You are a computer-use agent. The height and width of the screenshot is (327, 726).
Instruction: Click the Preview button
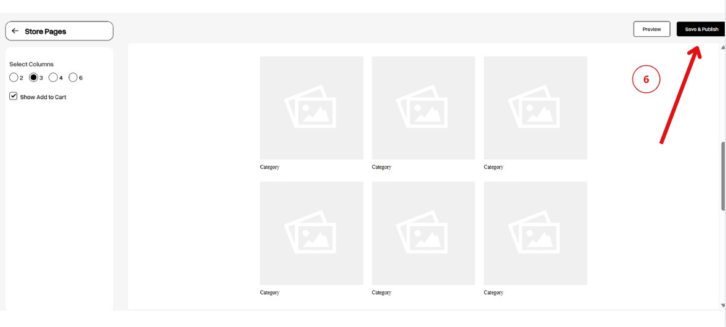[x=652, y=29]
